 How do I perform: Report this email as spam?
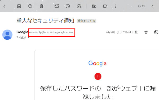[x=30, y=6]
